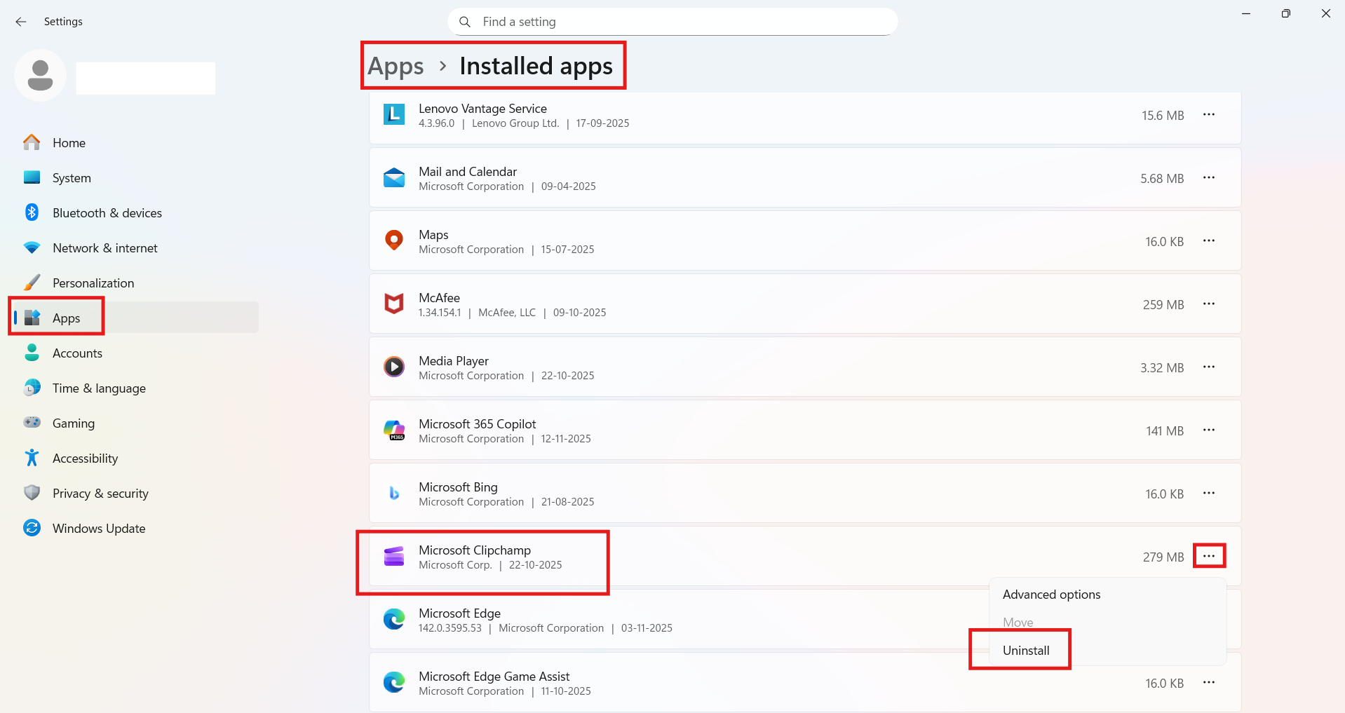Select Gaming settings

coord(73,423)
